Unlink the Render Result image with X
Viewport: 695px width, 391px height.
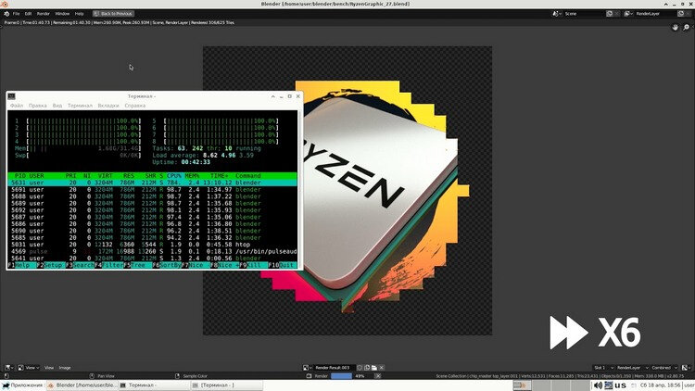click(x=381, y=368)
